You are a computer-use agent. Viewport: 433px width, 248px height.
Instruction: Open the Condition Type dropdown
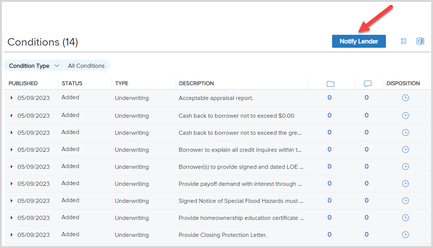coord(33,65)
